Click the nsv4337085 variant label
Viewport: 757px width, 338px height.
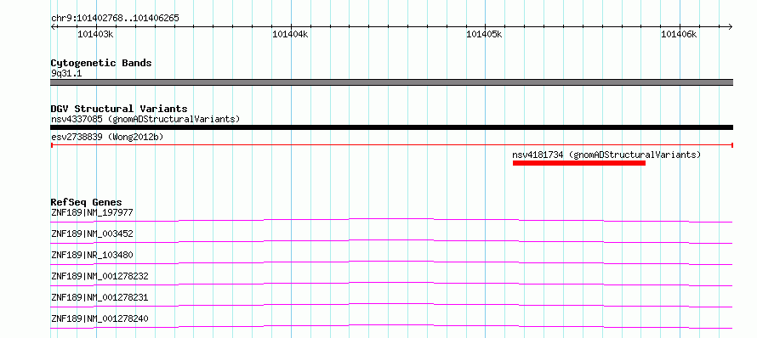pyautogui.click(x=145, y=119)
